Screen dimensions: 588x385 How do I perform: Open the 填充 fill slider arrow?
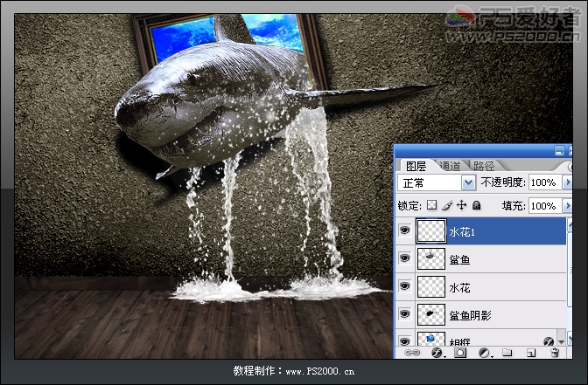(567, 206)
